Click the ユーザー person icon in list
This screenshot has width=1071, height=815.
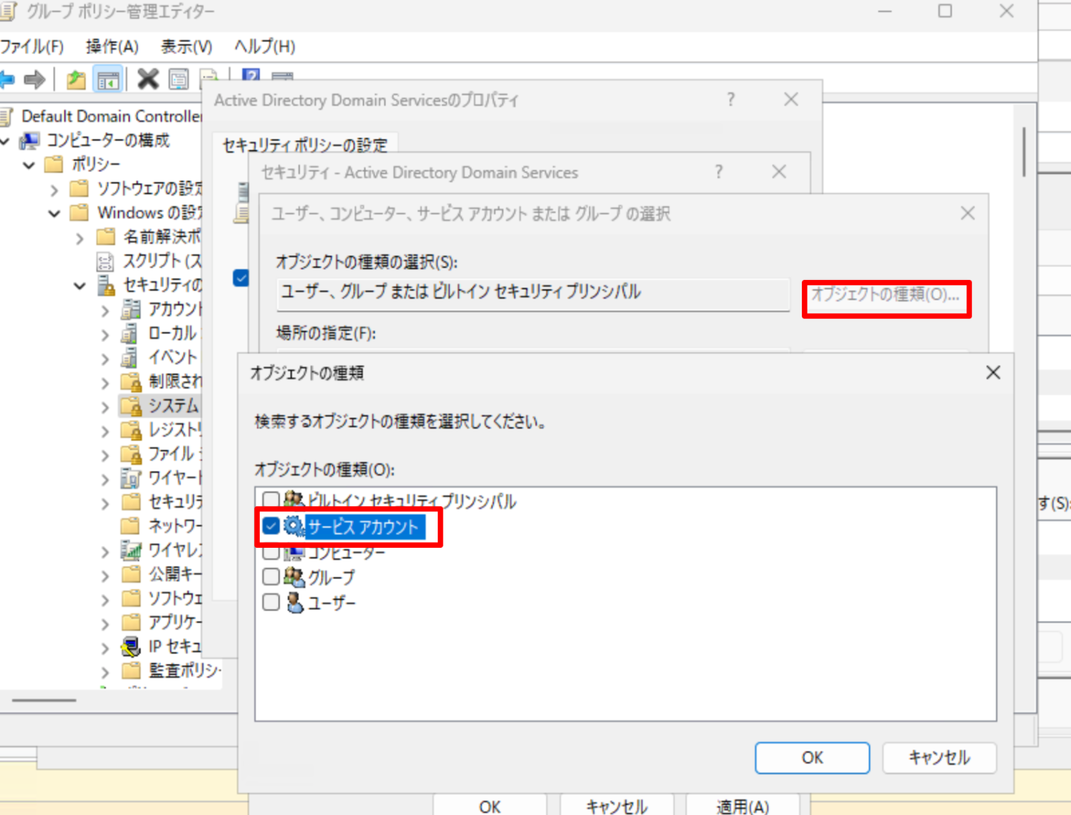click(294, 602)
